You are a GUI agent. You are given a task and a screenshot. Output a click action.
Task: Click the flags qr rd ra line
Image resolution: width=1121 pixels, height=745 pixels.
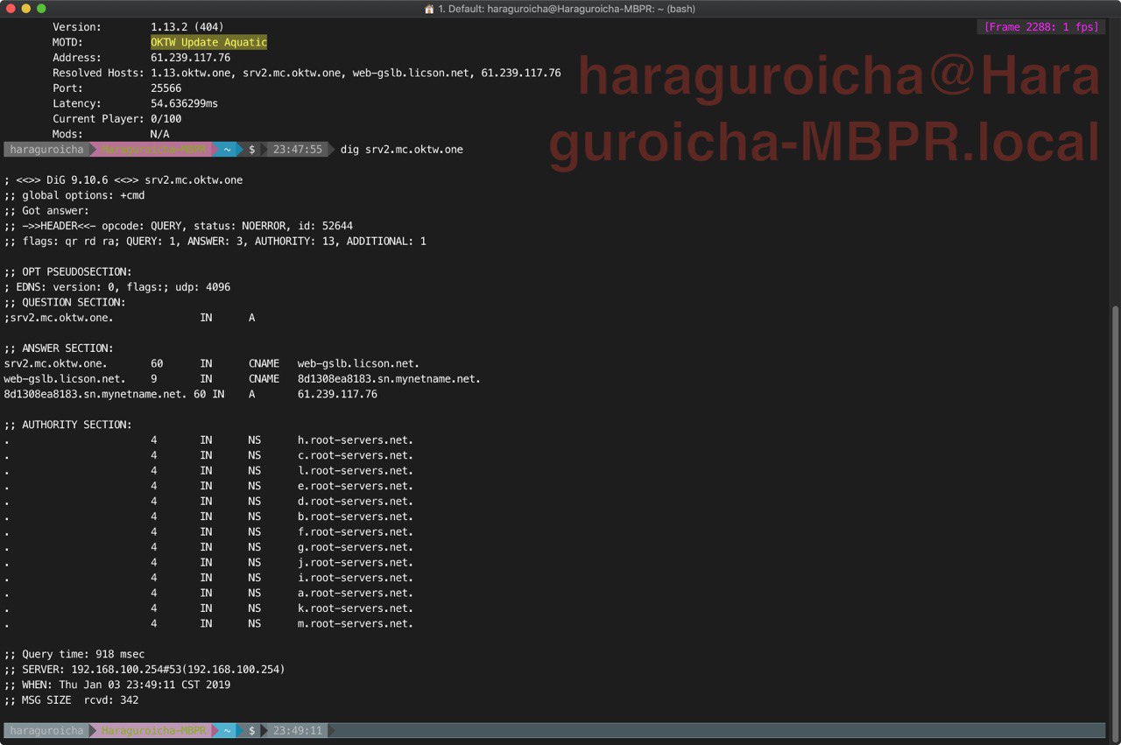(x=215, y=241)
